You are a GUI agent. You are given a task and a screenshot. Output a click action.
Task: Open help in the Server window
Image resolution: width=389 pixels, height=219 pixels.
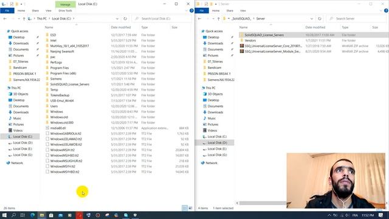[x=386, y=11]
